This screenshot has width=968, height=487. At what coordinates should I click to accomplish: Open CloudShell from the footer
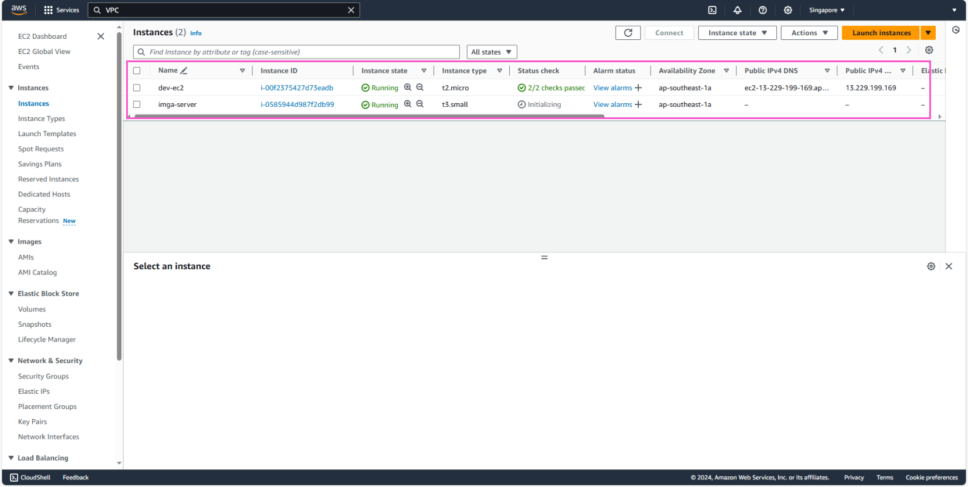(31, 478)
